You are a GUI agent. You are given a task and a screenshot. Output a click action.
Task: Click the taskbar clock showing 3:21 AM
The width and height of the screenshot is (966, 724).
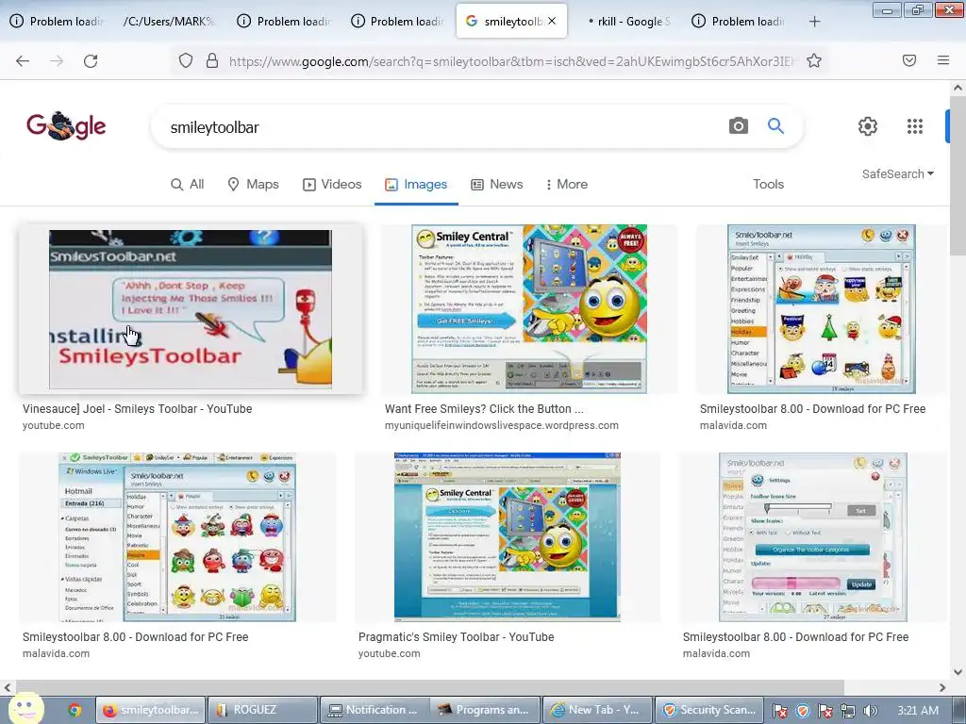pyautogui.click(x=917, y=711)
